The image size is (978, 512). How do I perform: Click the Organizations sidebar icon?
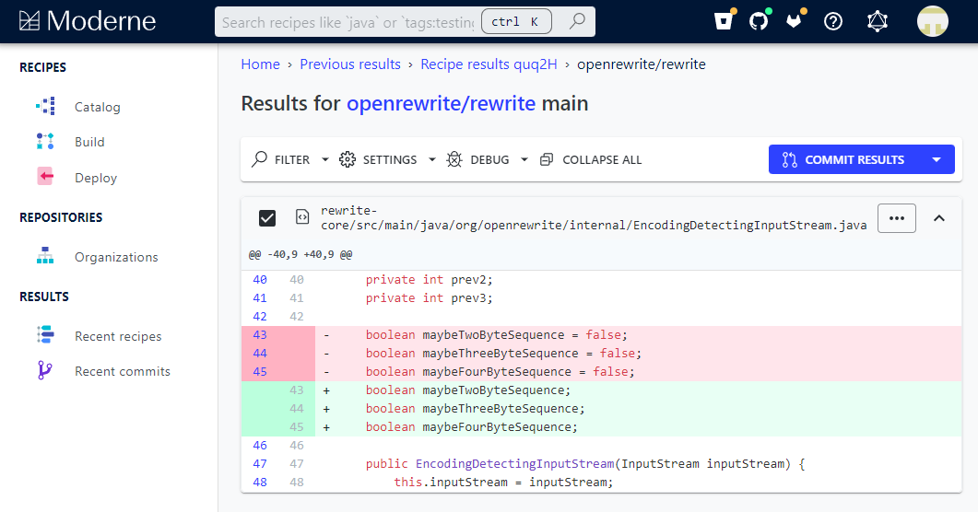pos(45,256)
